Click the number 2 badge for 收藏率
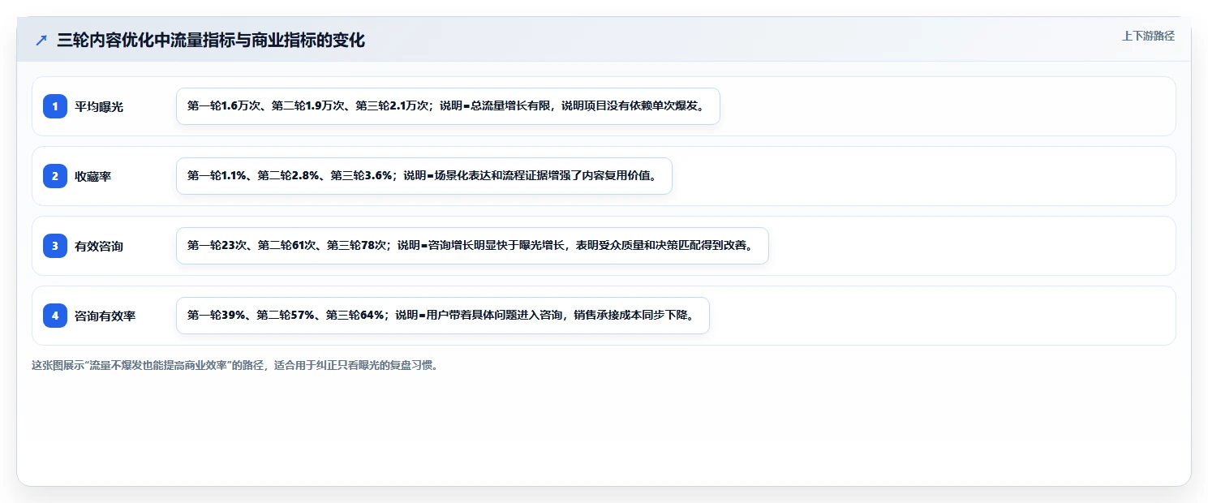The width and height of the screenshot is (1208, 503). pyautogui.click(x=55, y=176)
